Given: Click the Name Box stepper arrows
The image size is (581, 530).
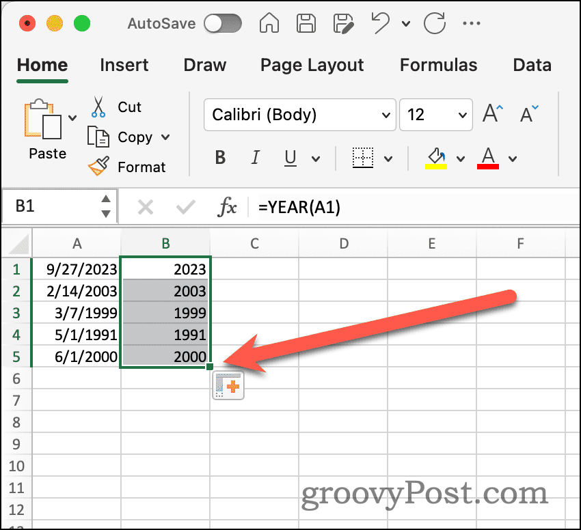Looking at the screenshot, I should coord(106,206).
